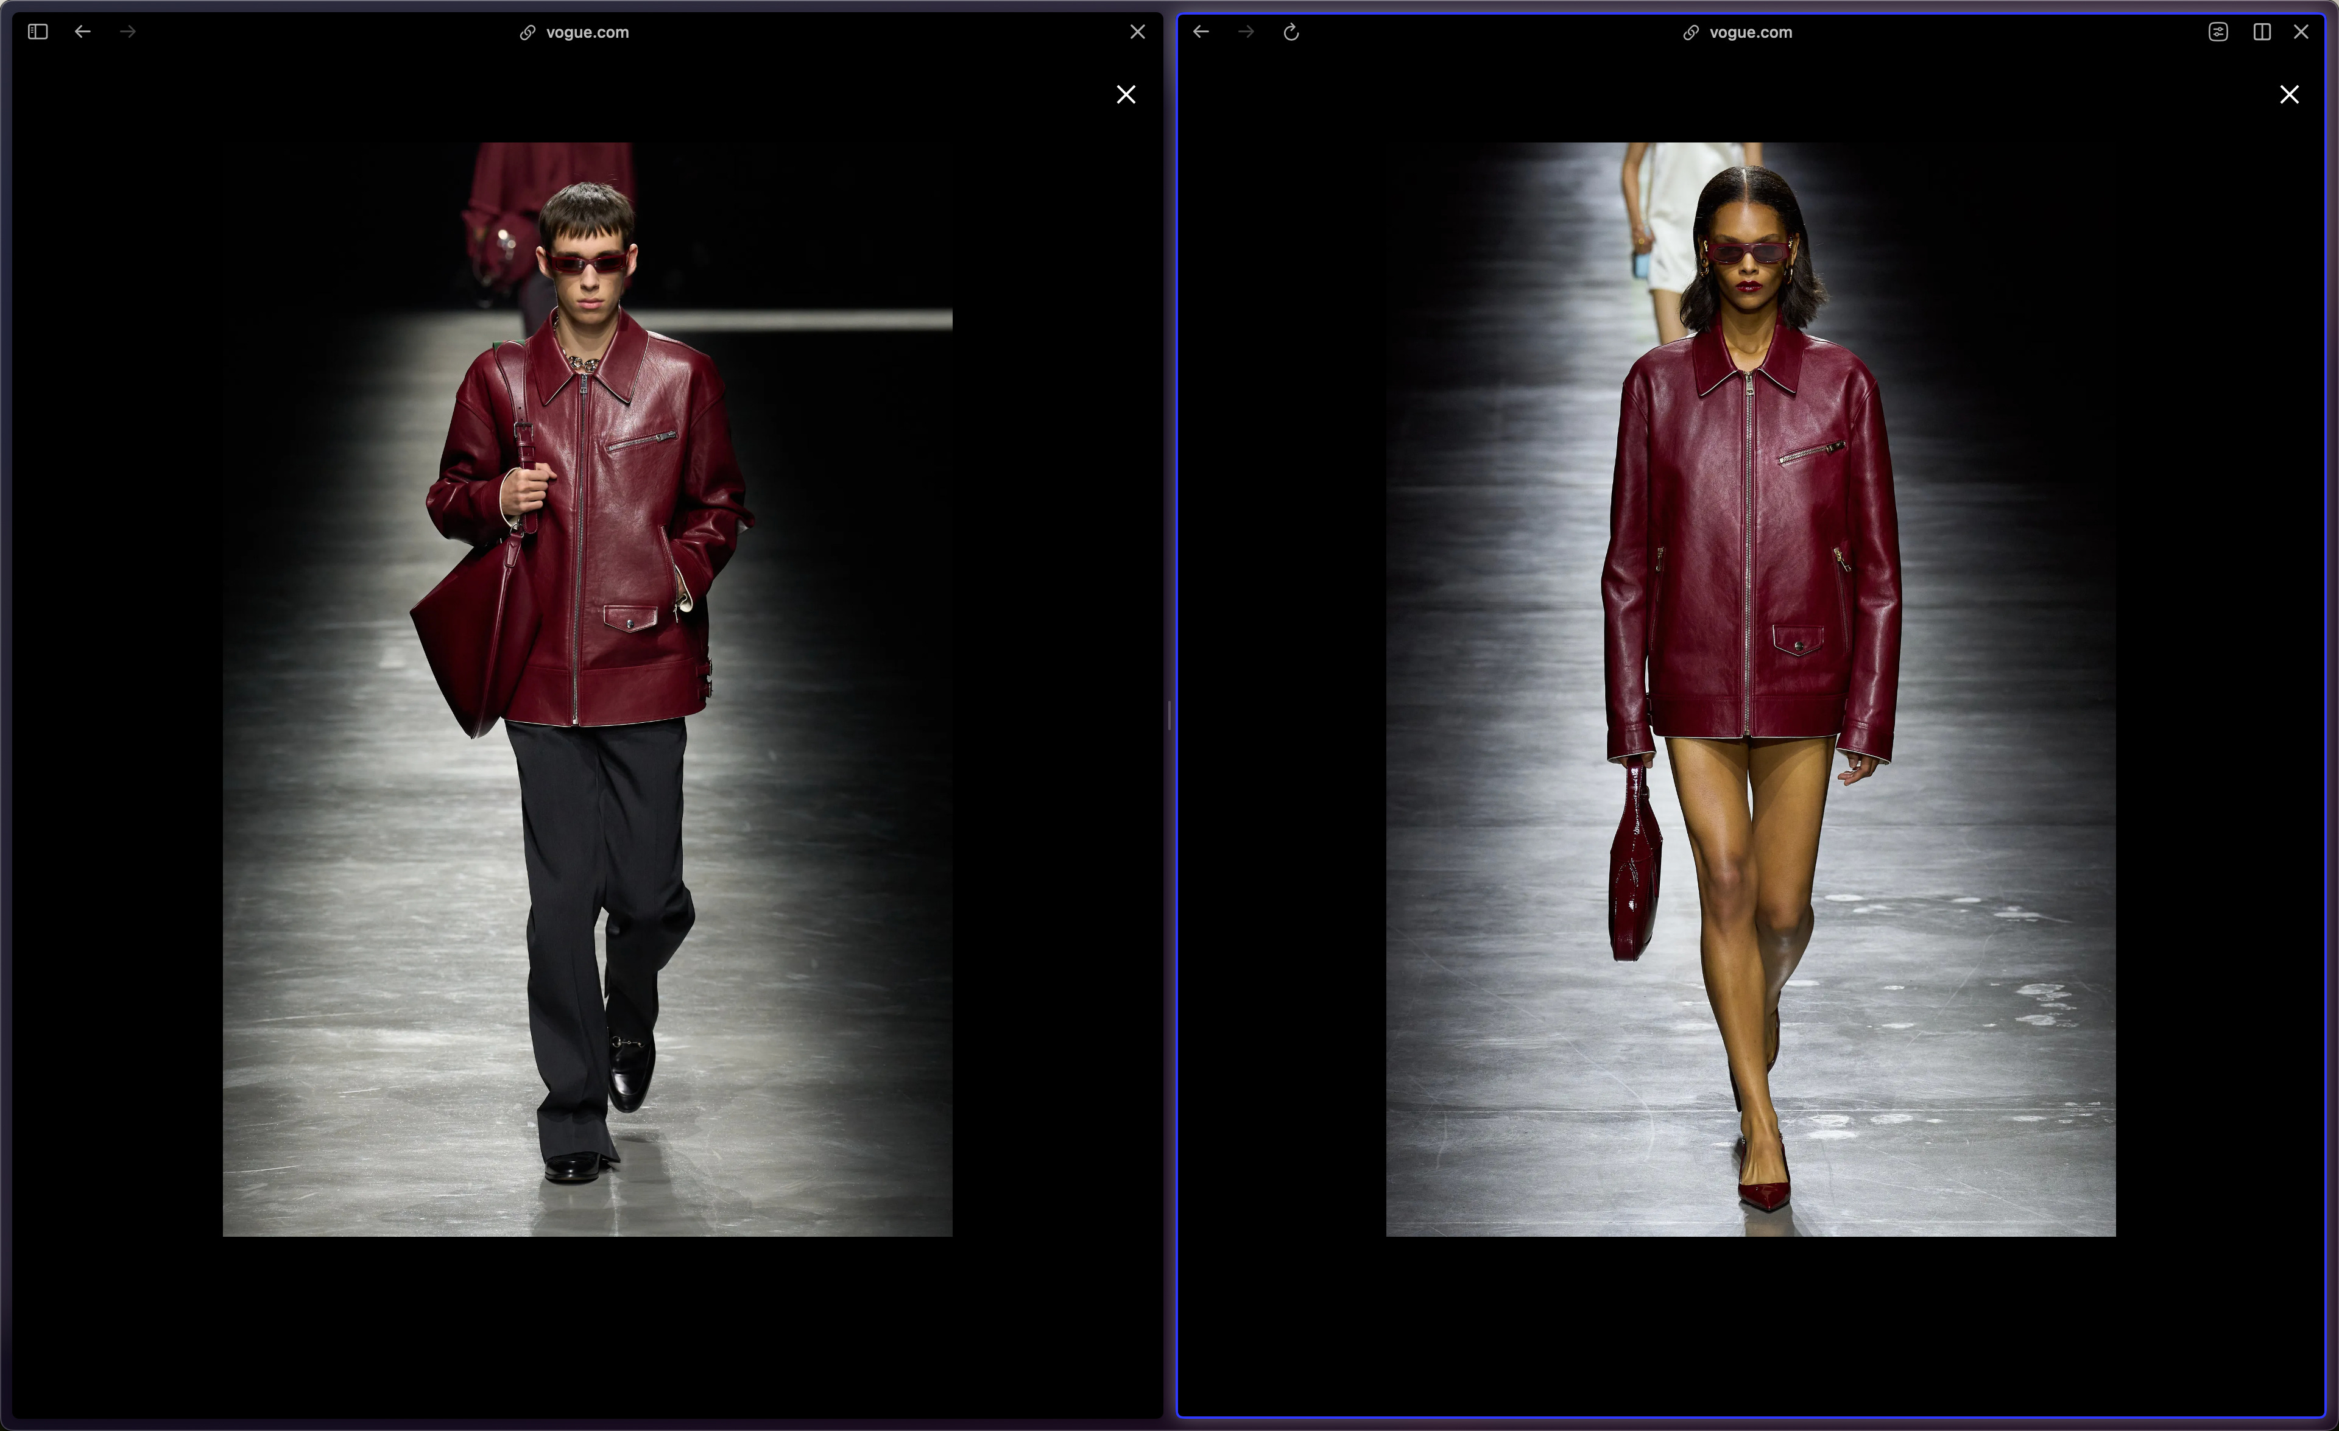Go forward in the right split pane
This screenshot has width=2339, height=1431.
click(x=1246, y=32)
